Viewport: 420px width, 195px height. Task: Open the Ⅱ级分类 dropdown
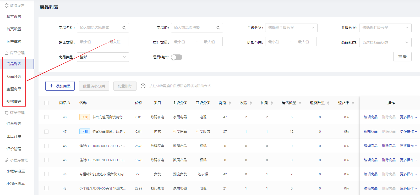(x=385, y=28)
